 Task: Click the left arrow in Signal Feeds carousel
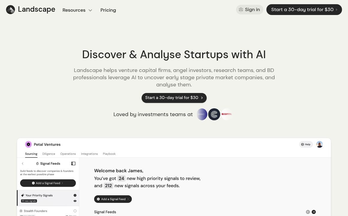[308, 212]
